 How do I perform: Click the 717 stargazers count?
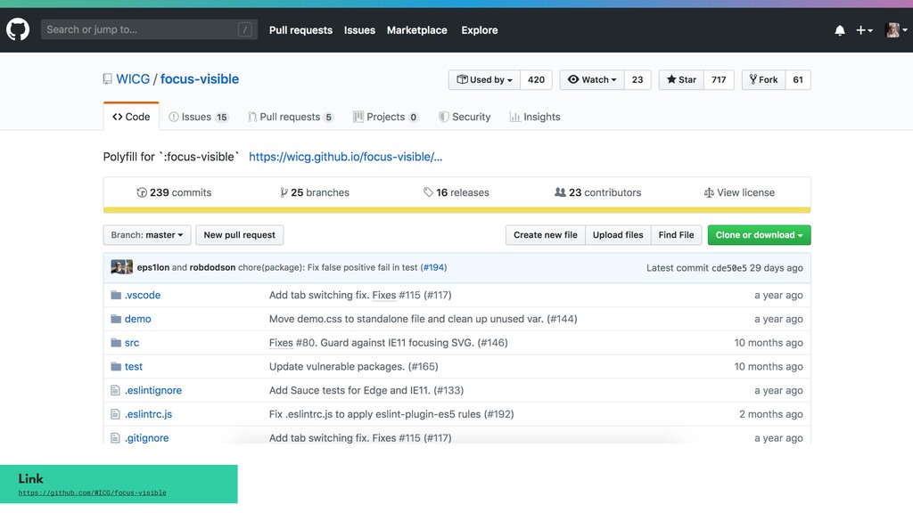tap(719, 79)
